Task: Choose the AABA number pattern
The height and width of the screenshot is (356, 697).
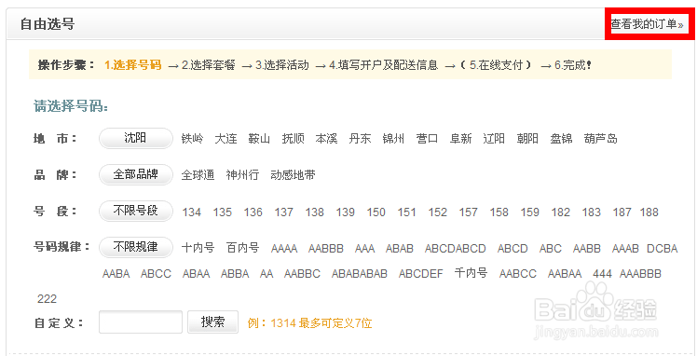Action: [116, 274]
